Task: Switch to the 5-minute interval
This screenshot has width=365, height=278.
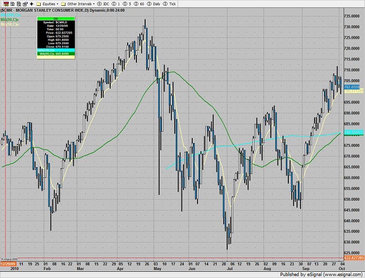Action: pyautogui.click(x=127, y=4)
